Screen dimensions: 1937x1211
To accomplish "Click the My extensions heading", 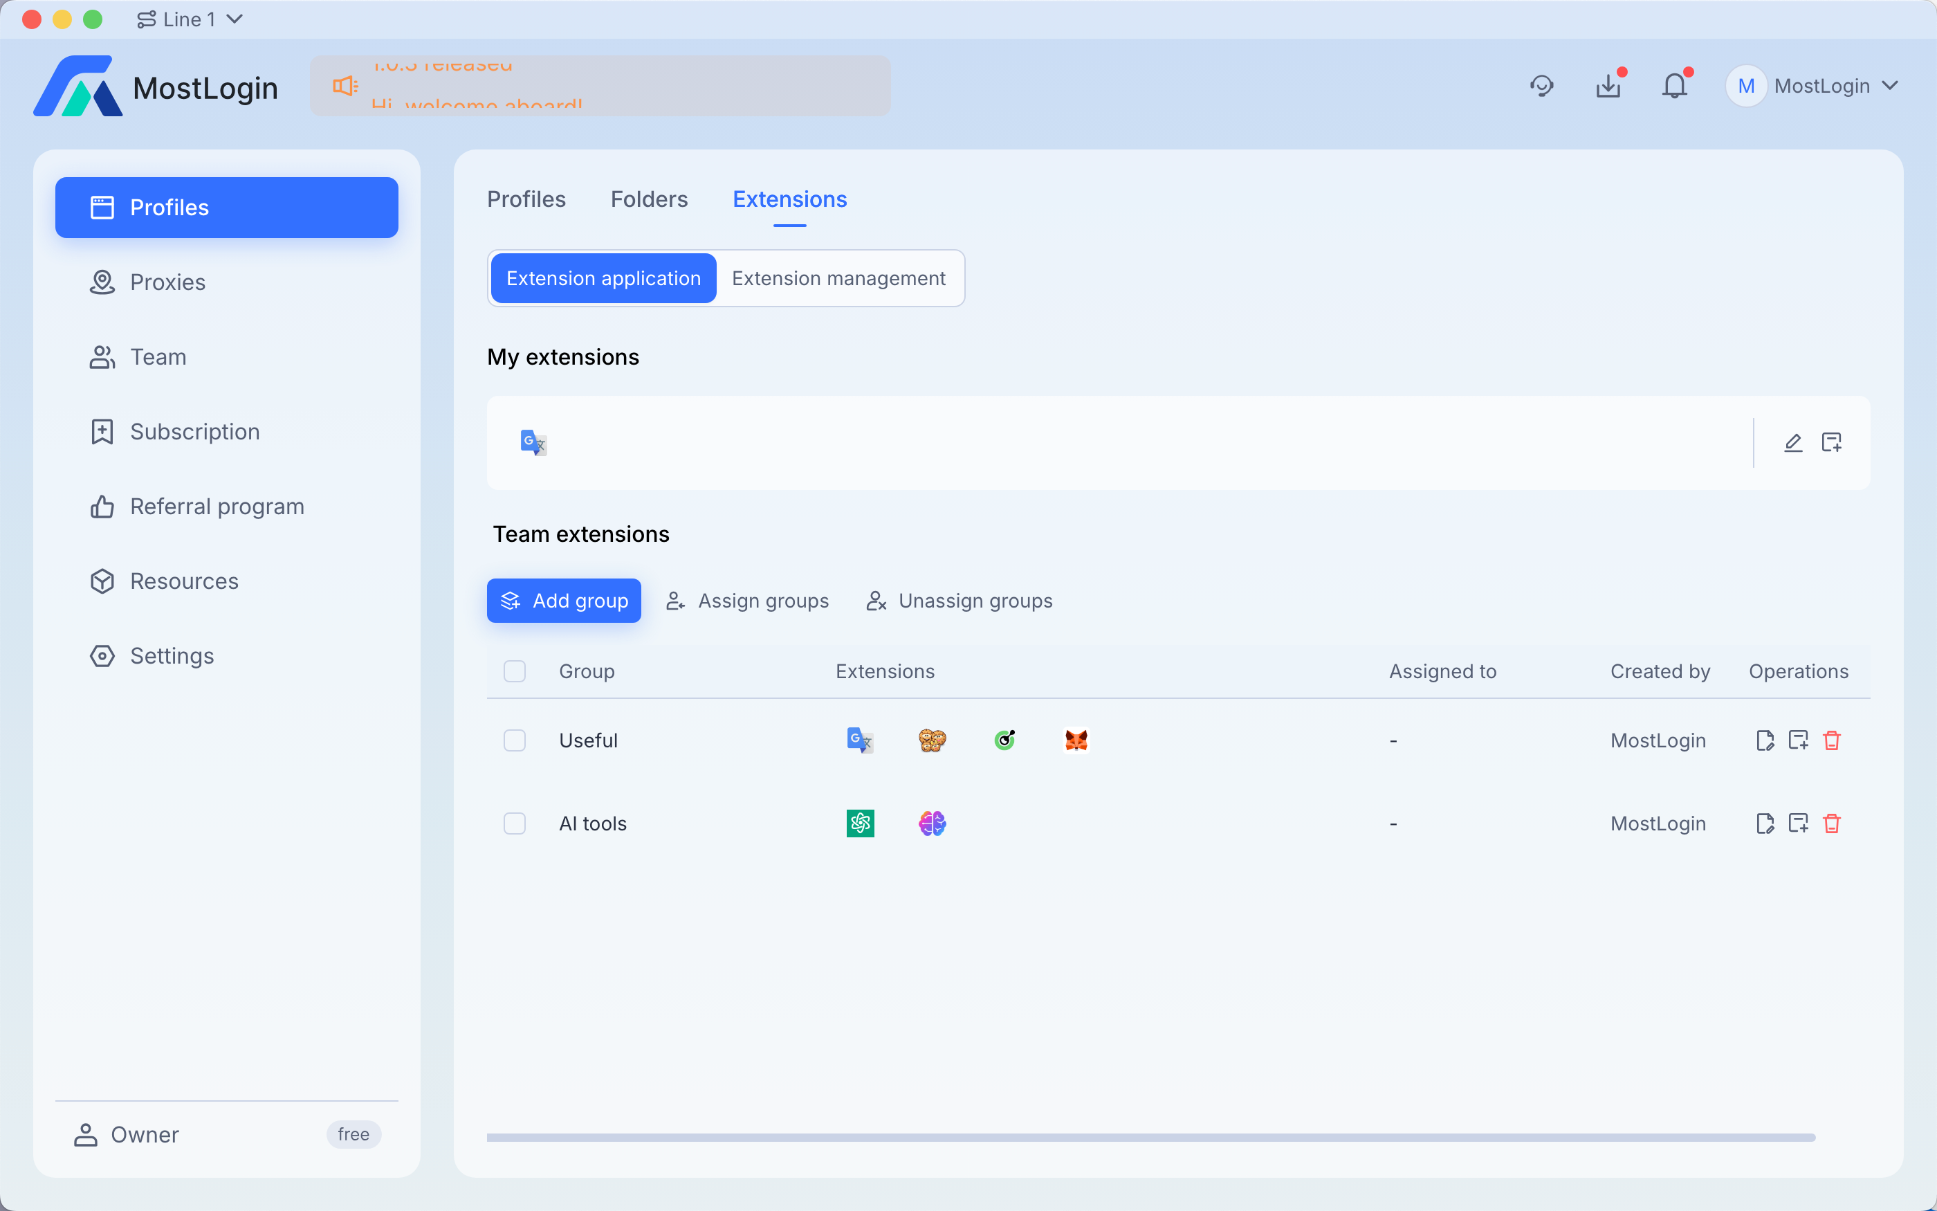I will coord(564,357).
